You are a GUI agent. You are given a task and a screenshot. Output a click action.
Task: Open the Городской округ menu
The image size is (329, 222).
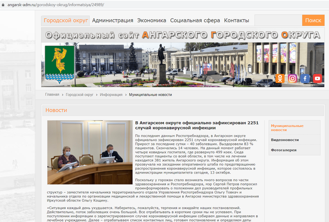[x=66, y=21]
